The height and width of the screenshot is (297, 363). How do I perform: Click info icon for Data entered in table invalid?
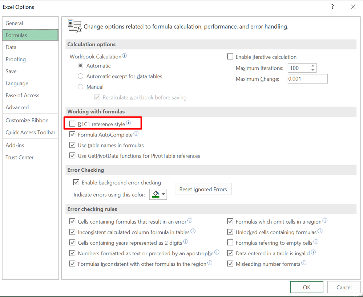(x=313, y=252)
